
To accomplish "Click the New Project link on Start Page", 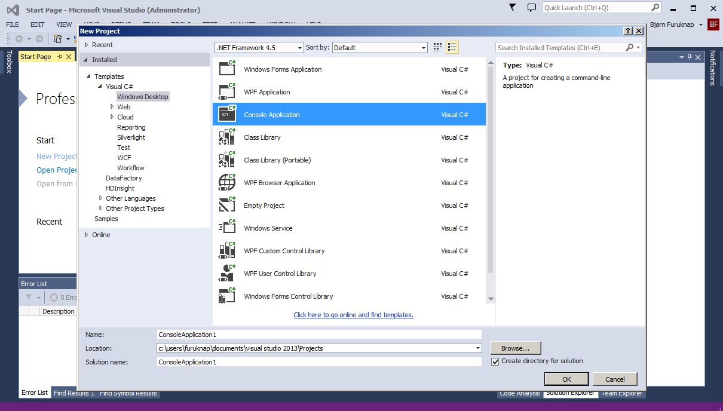I will tap(57, 157).
